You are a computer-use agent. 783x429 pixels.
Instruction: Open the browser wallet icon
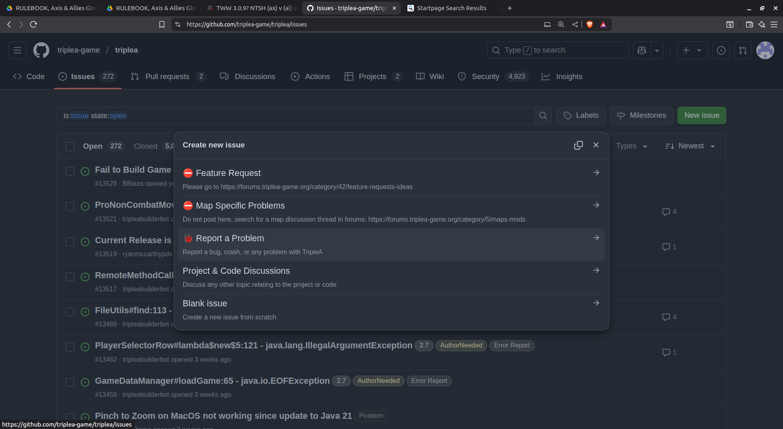point(749,24)
